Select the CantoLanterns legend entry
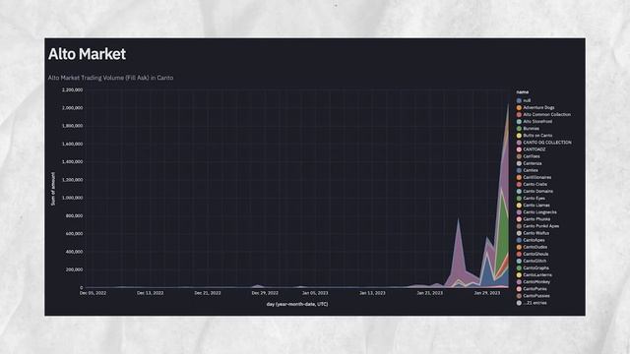The height and width of the screenshot is (354, 630). coord(534,275)
